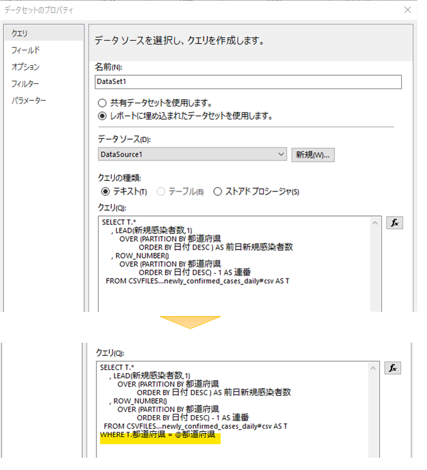
Task: Close the dataset properties dialog
Action: pyautogui.click(x=407, y=10)
